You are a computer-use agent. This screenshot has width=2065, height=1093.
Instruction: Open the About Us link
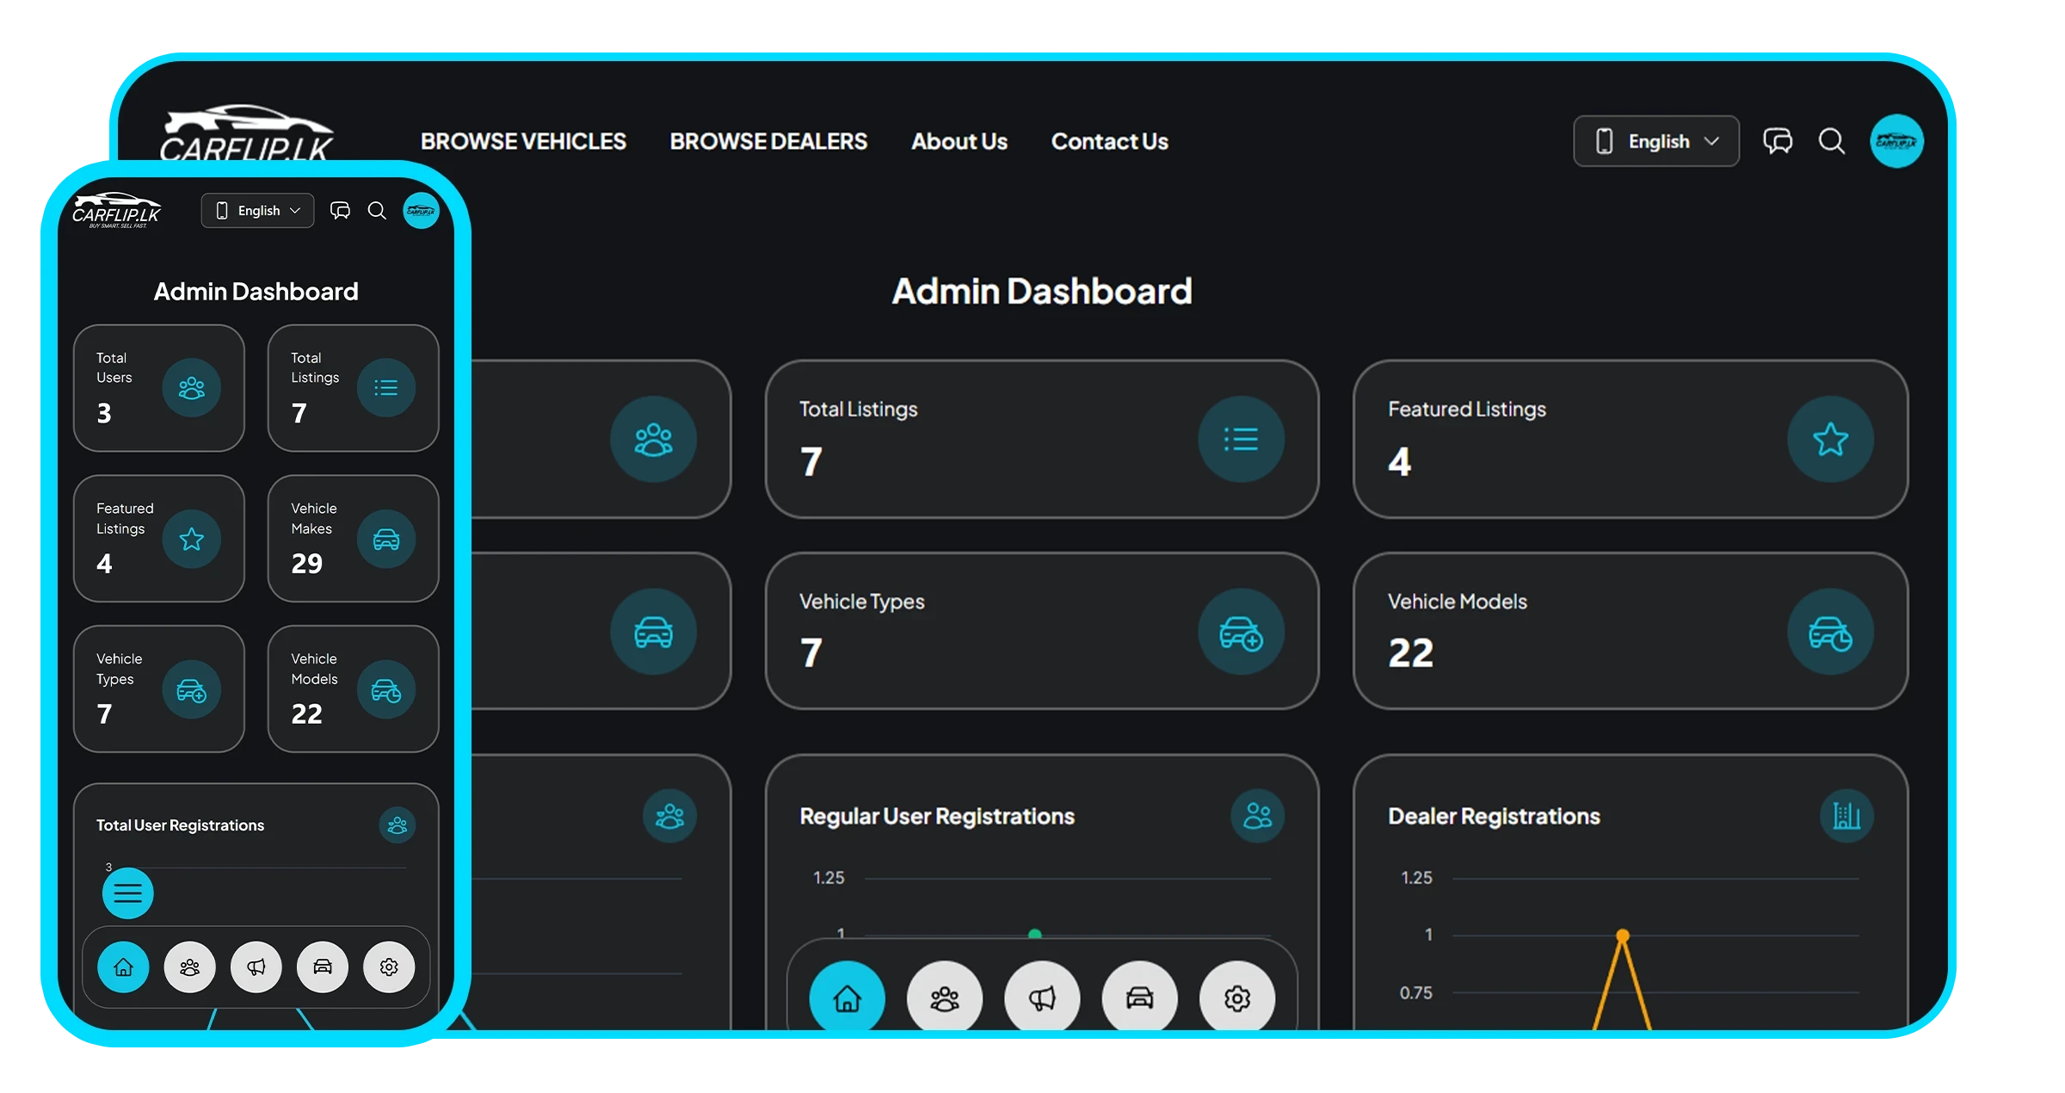pos(959,141)
